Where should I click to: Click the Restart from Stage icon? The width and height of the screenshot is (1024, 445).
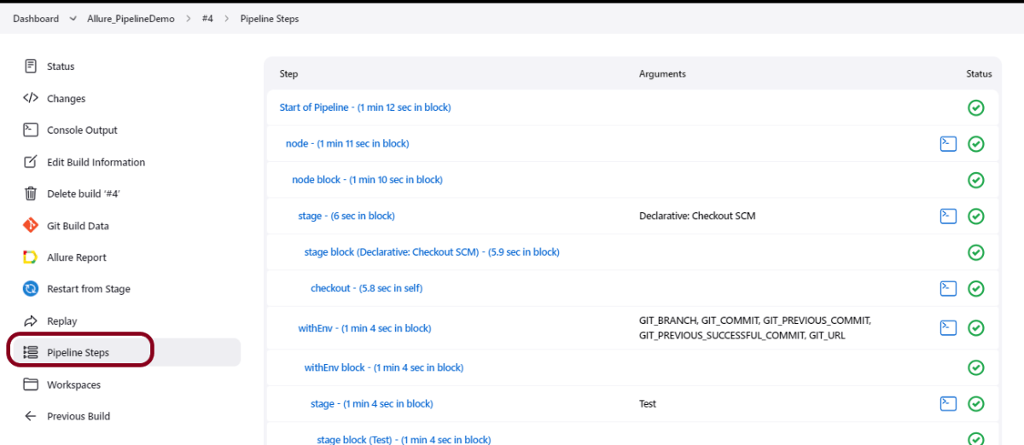[x=31, y=289]
